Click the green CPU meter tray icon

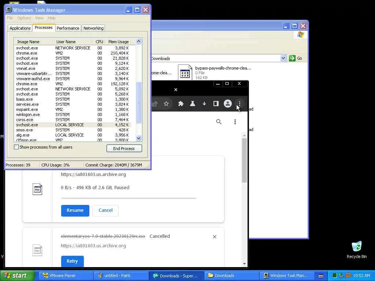(x=335, y=276)
